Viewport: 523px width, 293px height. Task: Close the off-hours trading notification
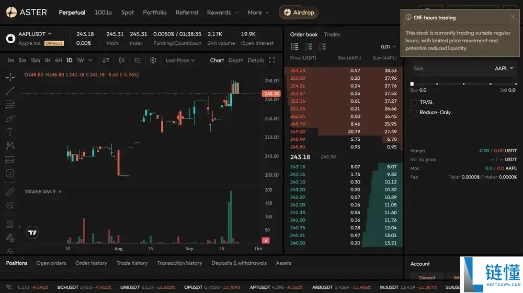pos(513,17)
